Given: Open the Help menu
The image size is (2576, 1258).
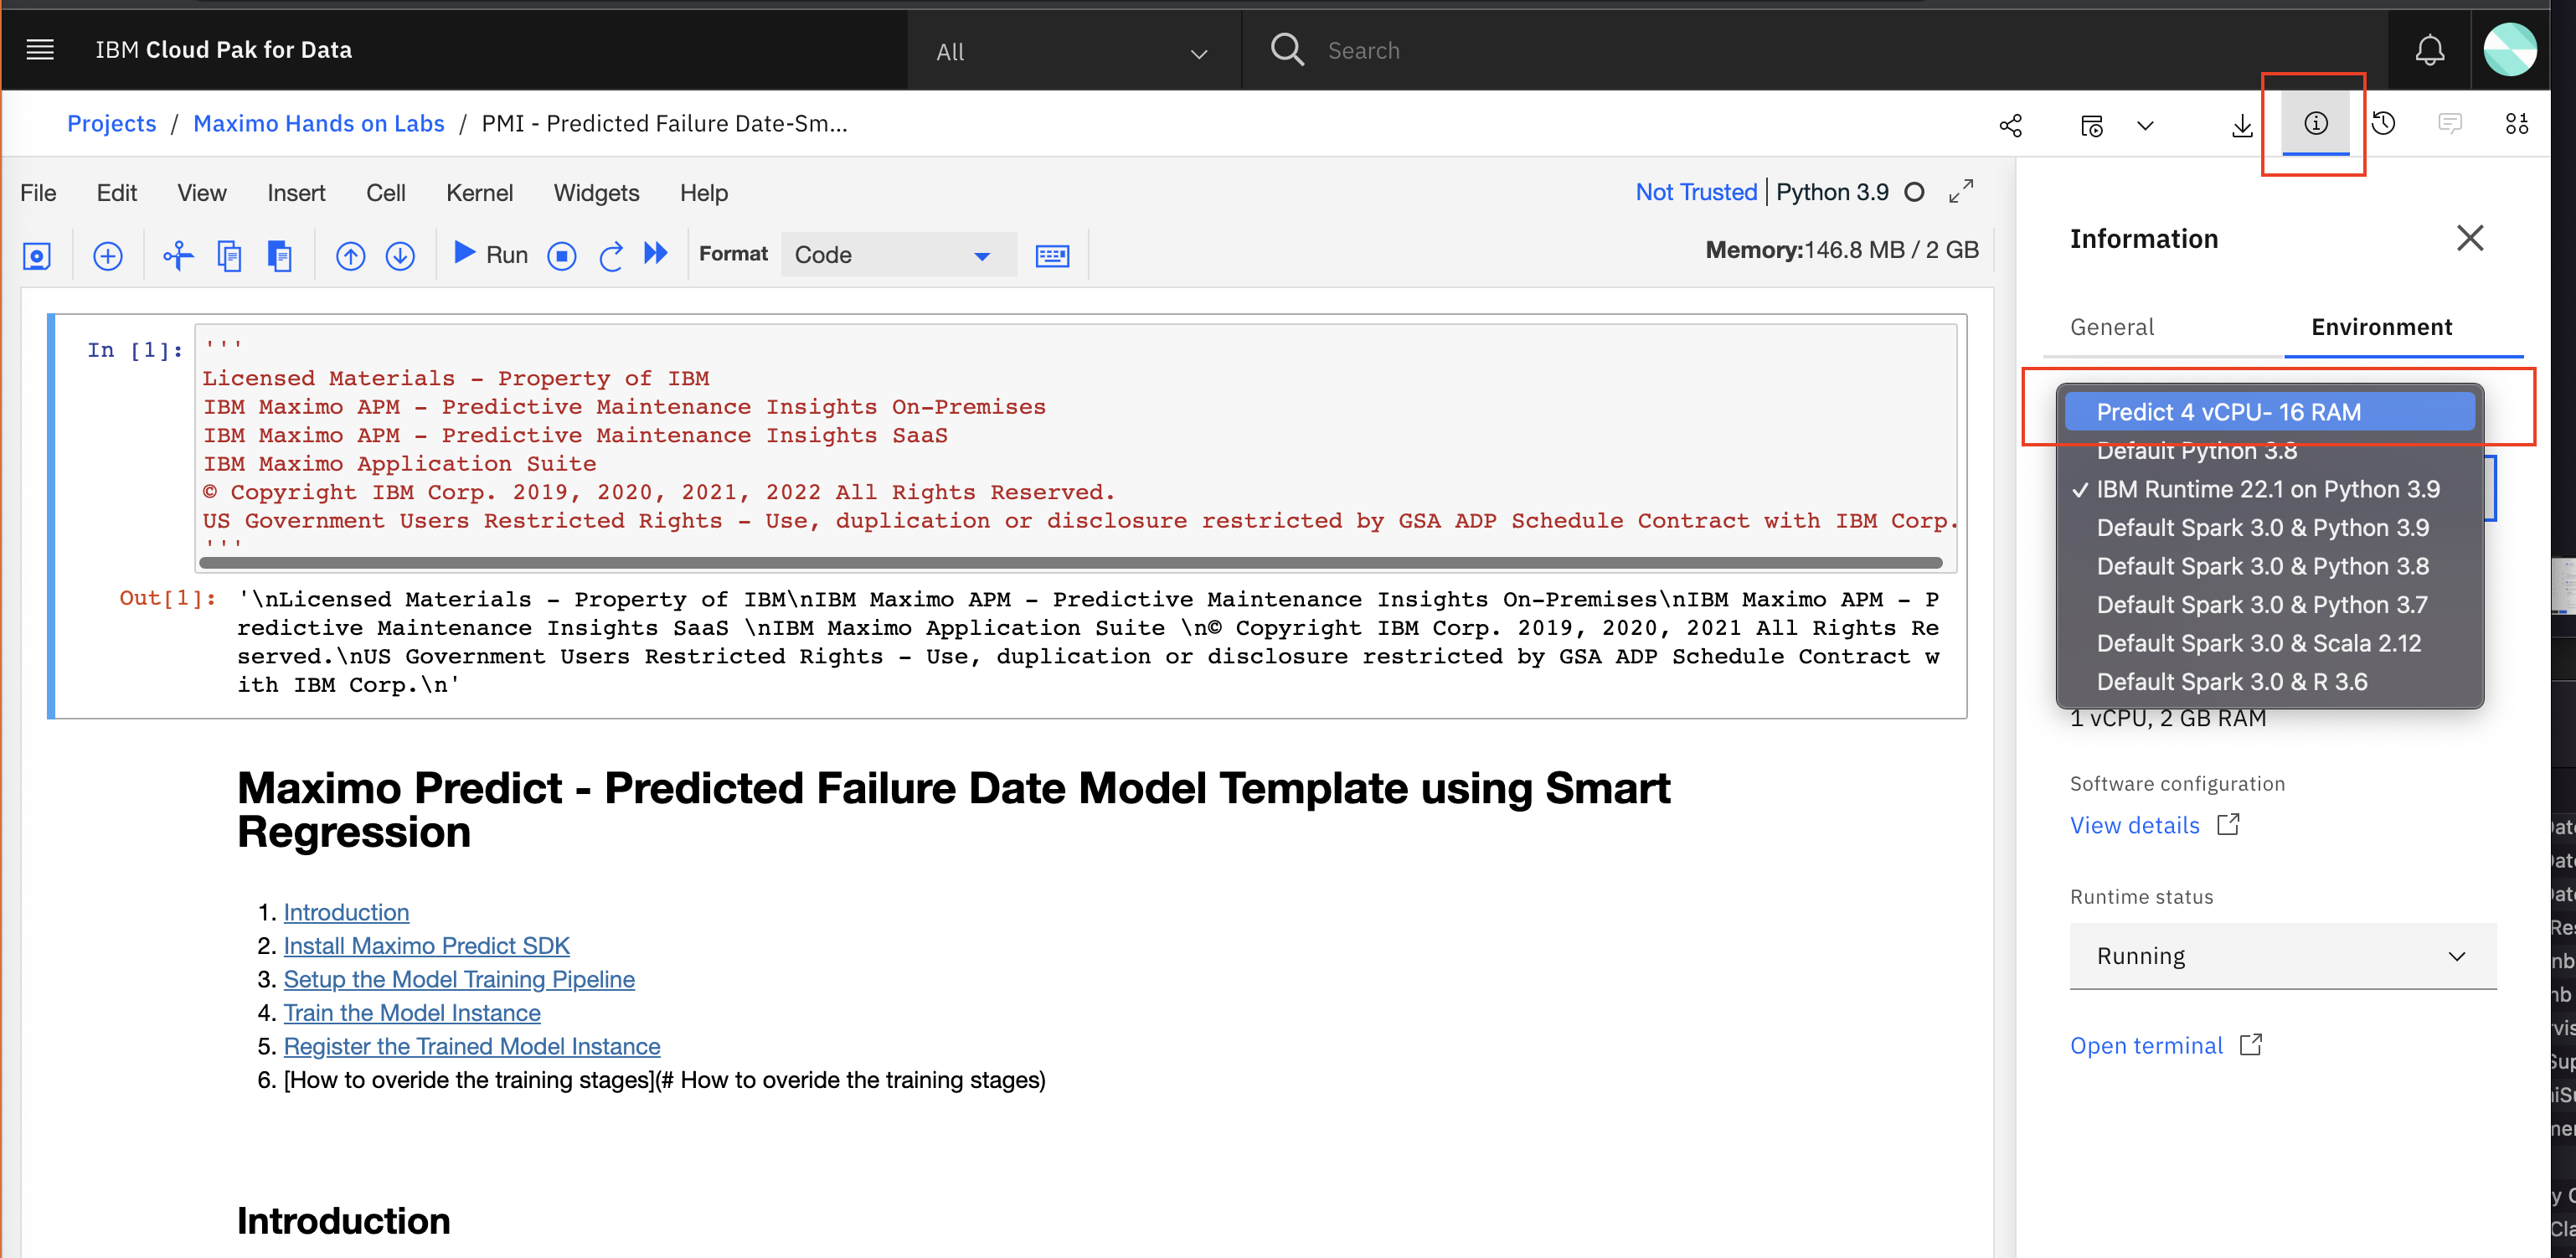Looking at the screenshot, I should (704, 193).
